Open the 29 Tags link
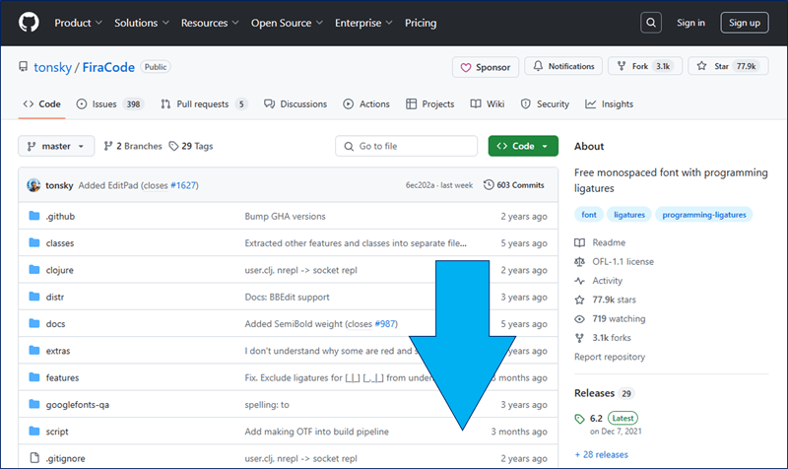The height and width of the screenshot is (469, 788). (191, 146)
